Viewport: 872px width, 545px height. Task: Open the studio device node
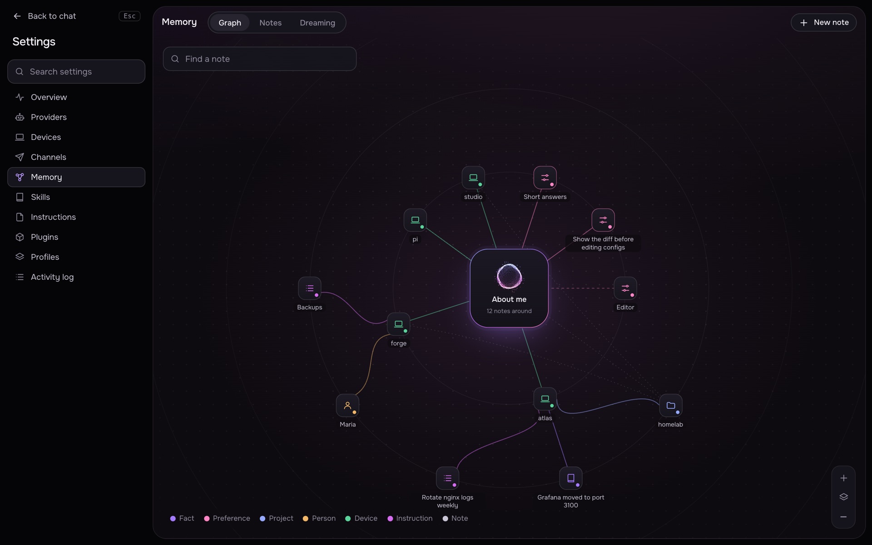473,178
